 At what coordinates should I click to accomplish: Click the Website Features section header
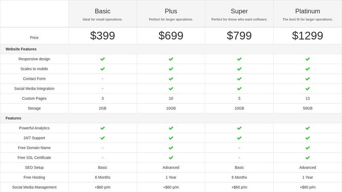click(x=21, y=49)
